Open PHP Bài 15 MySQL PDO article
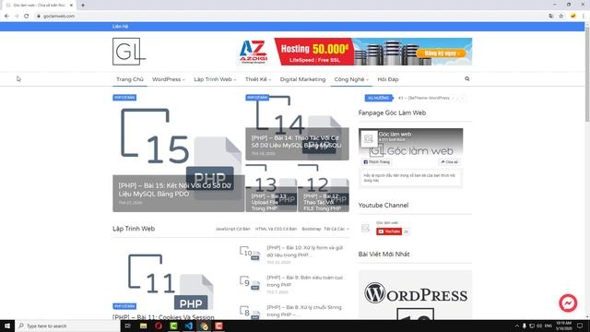 [x=175, y=190]
